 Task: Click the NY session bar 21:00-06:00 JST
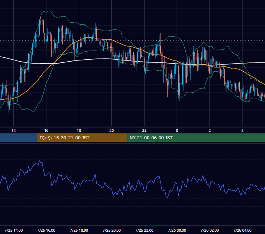196,138
